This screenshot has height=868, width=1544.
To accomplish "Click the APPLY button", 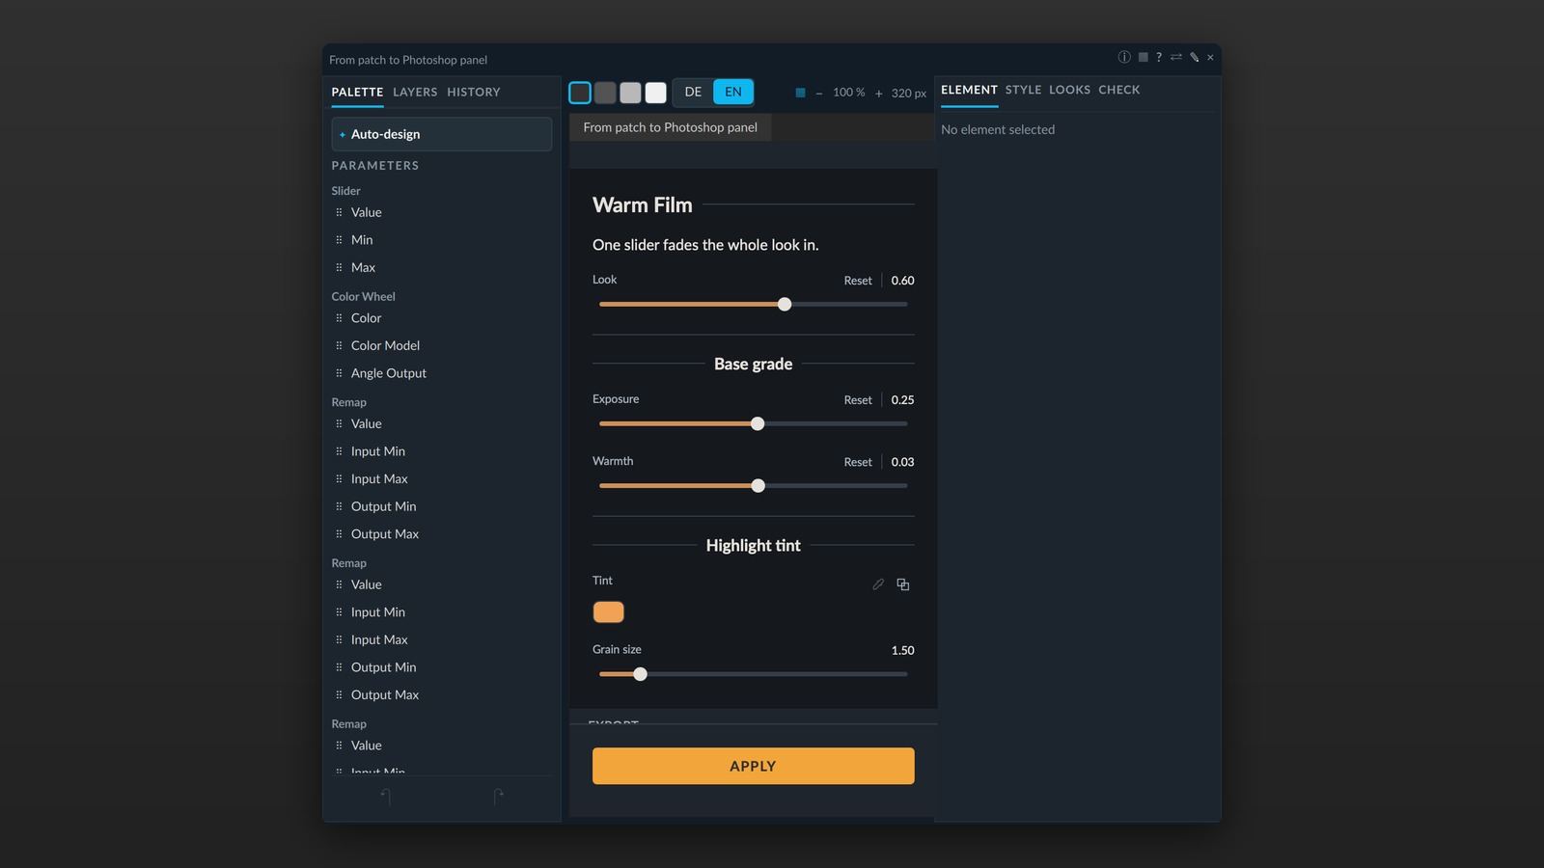I will click(x=754, y=766).
